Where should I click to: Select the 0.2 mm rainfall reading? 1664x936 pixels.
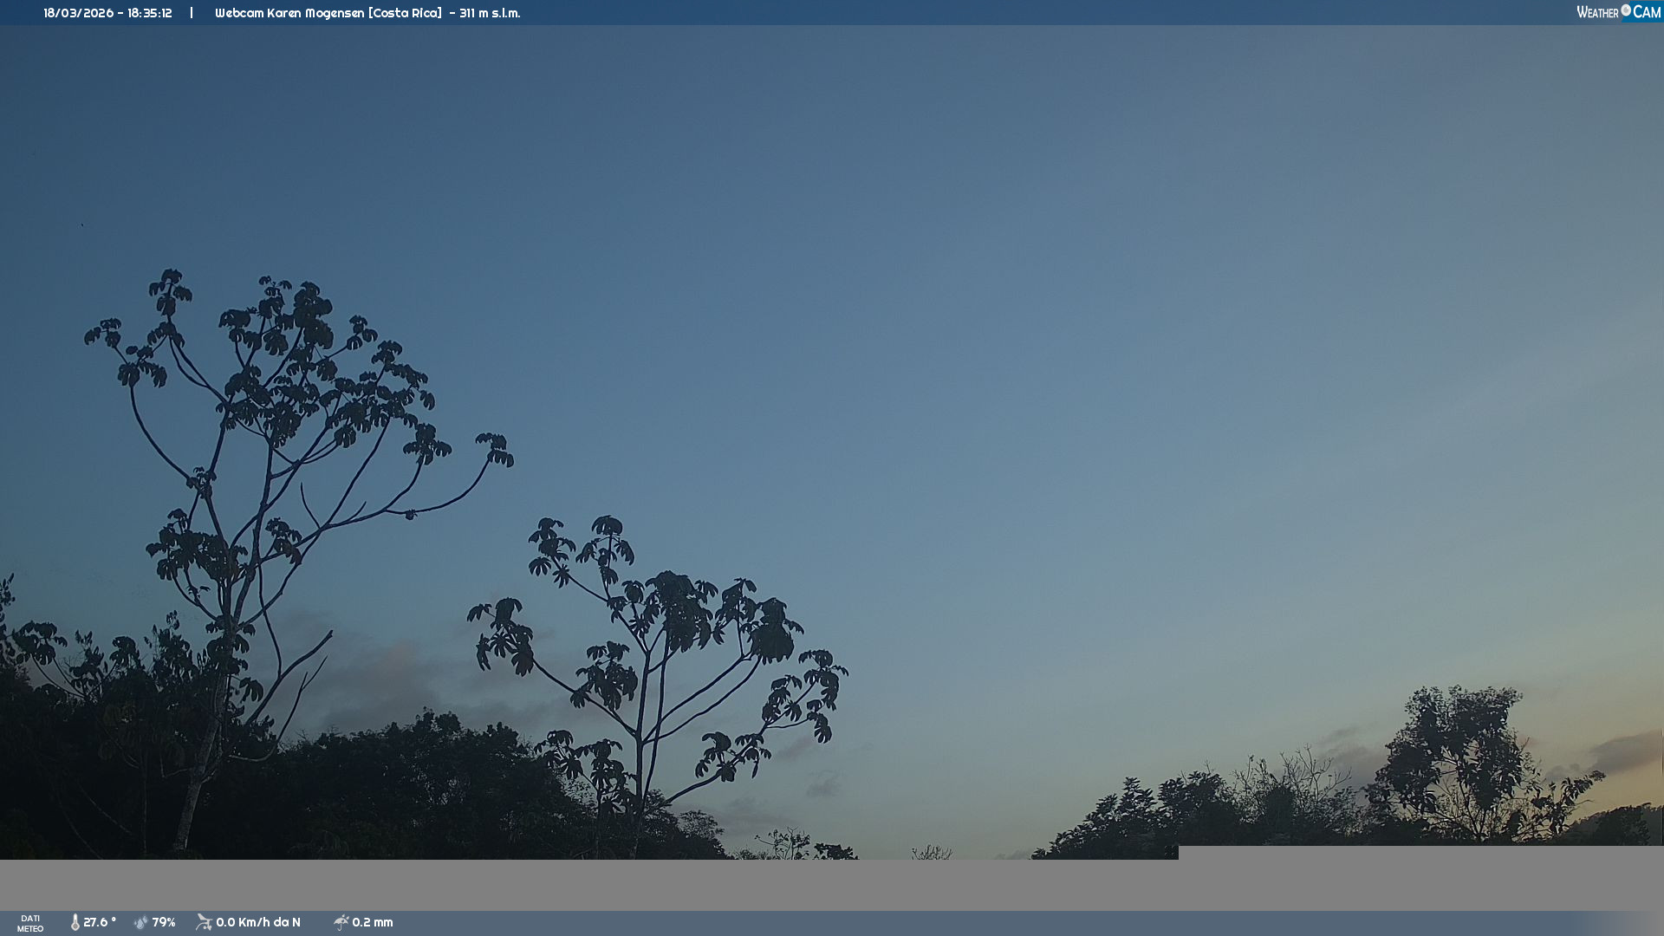(373, 922)
